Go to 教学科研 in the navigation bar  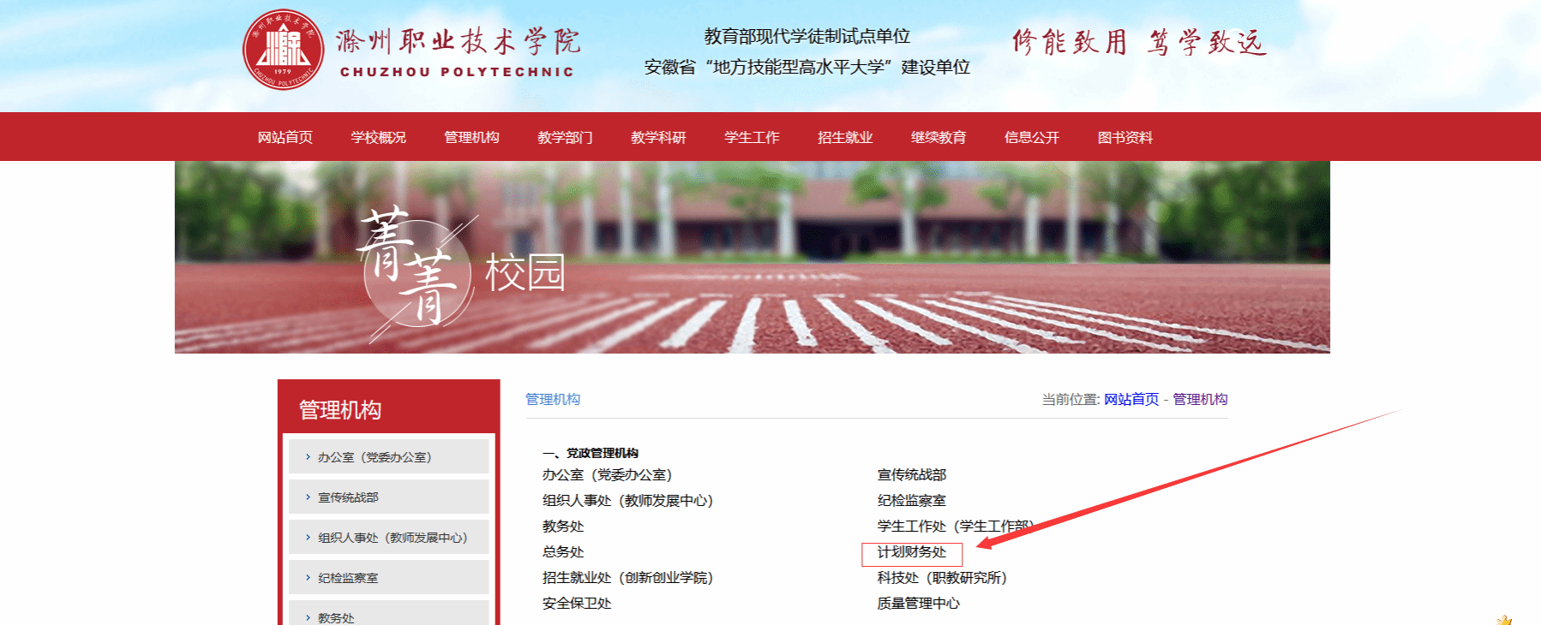coord(658,137)
